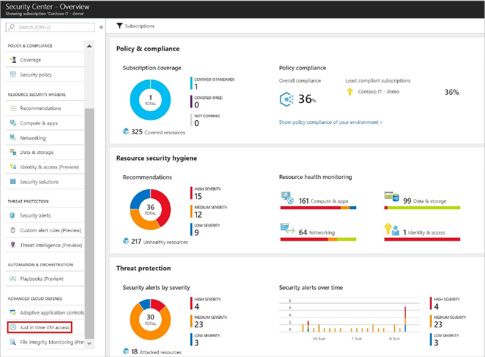This screenshot has width=485, height=357.
Task: Click the sidebar scroll down arrow
Action: pyautogui.click(x=89, y=344)
